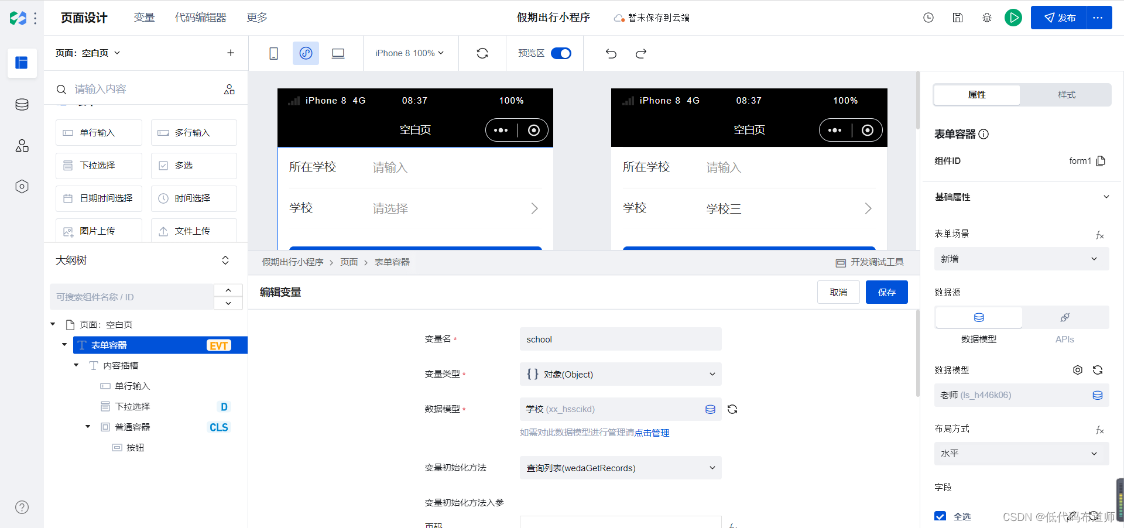Open the debug bug icon

pyautogui.click(x=987, y=18)
